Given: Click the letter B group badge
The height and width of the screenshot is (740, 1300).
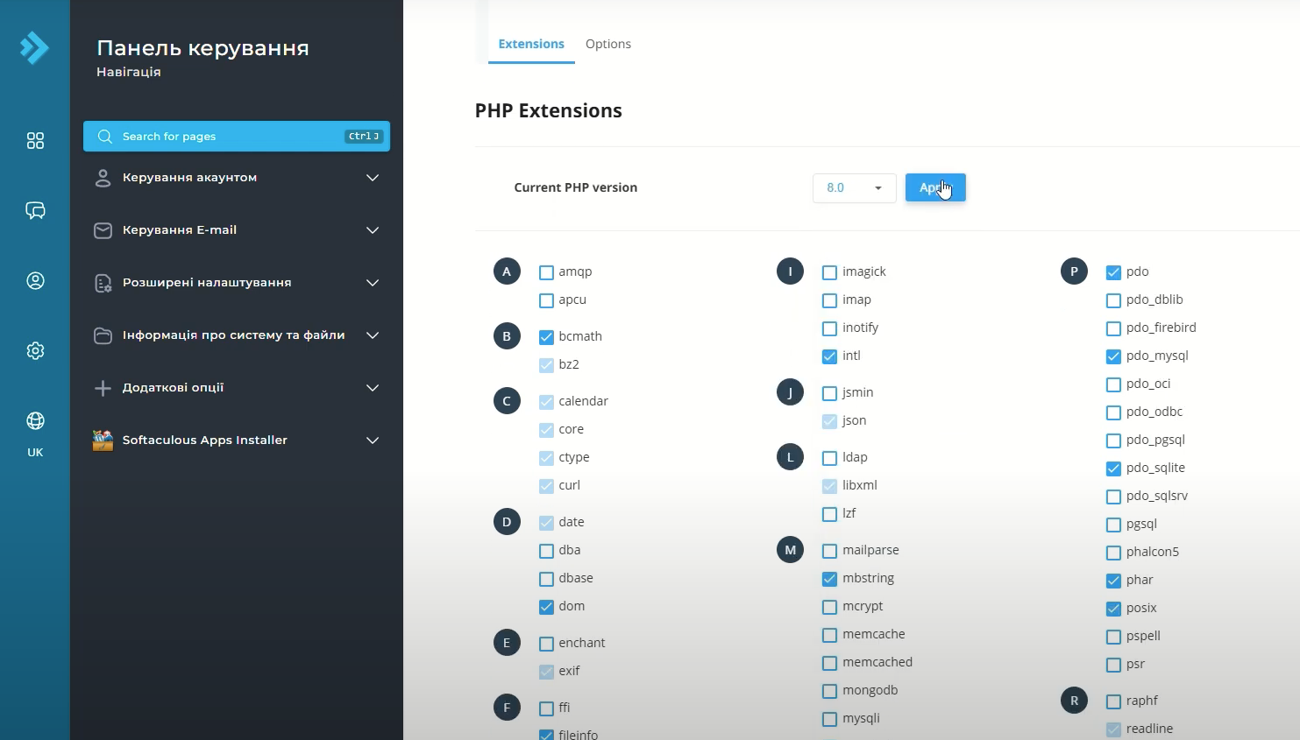Looking at the screenshot, I should click(507, 336).
